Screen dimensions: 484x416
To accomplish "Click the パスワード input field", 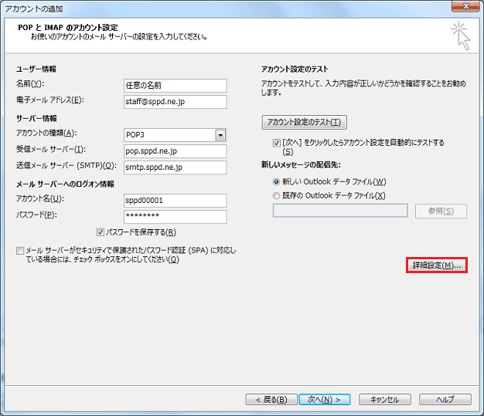I will (x=175, y=217).
